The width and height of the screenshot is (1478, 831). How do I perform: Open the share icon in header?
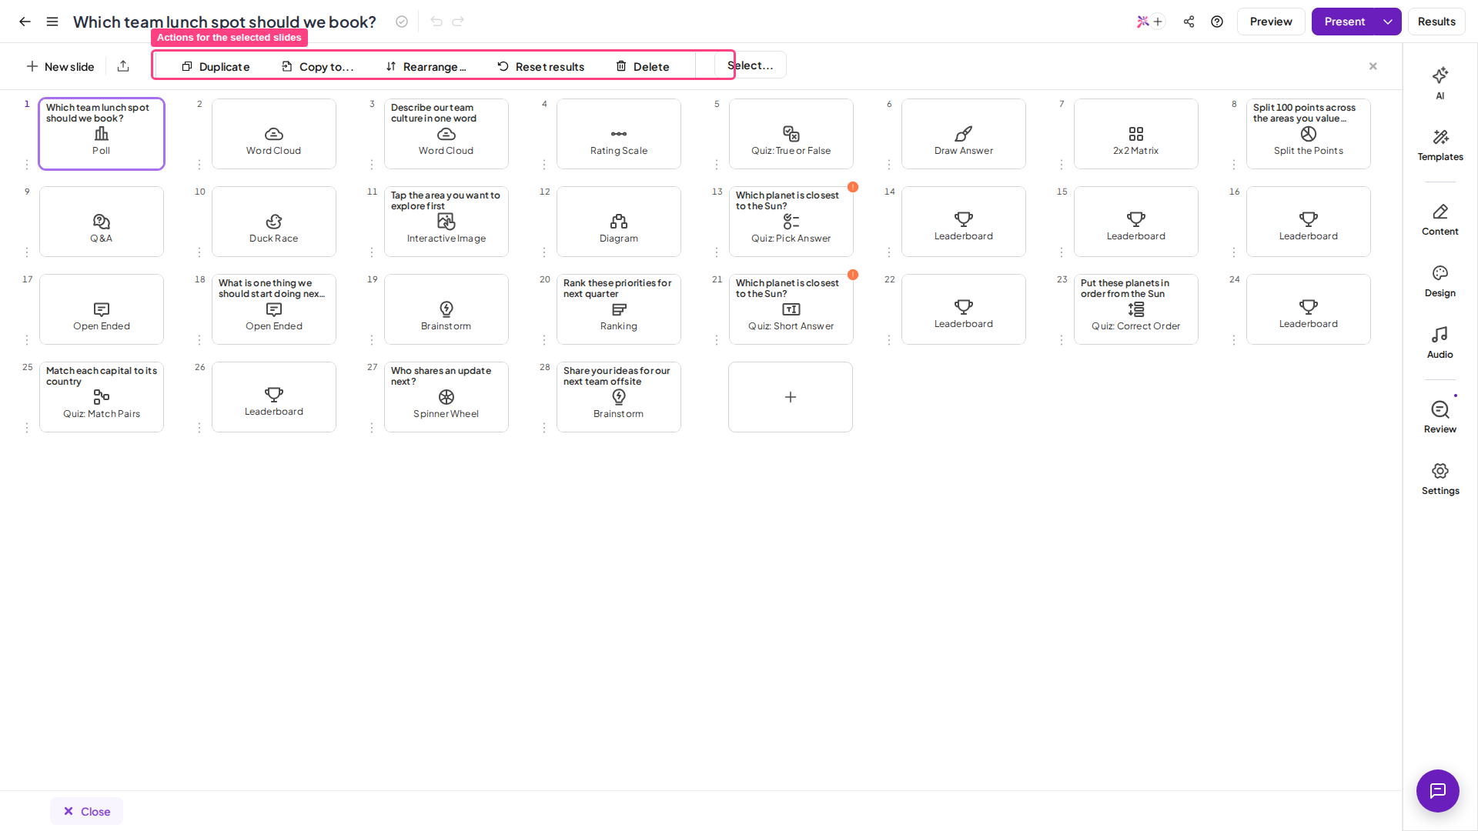pos(1189,22)
